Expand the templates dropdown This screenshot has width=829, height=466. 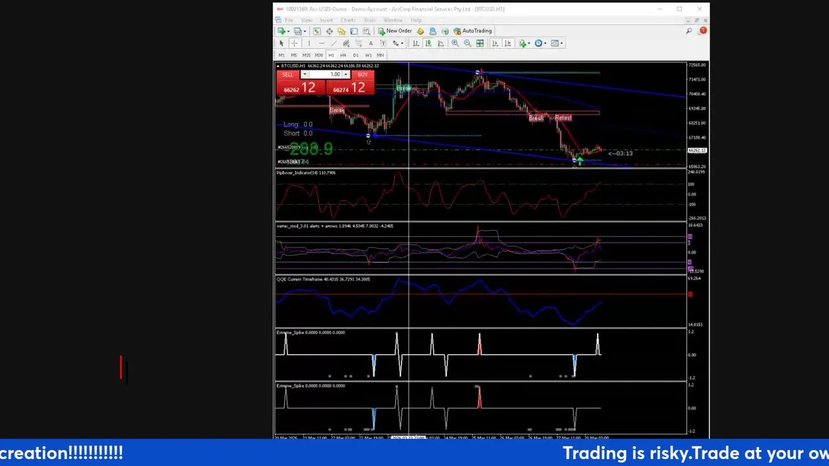pos(562,43)
